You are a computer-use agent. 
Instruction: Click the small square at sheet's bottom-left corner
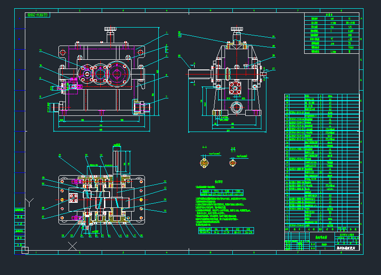(25, 250)
